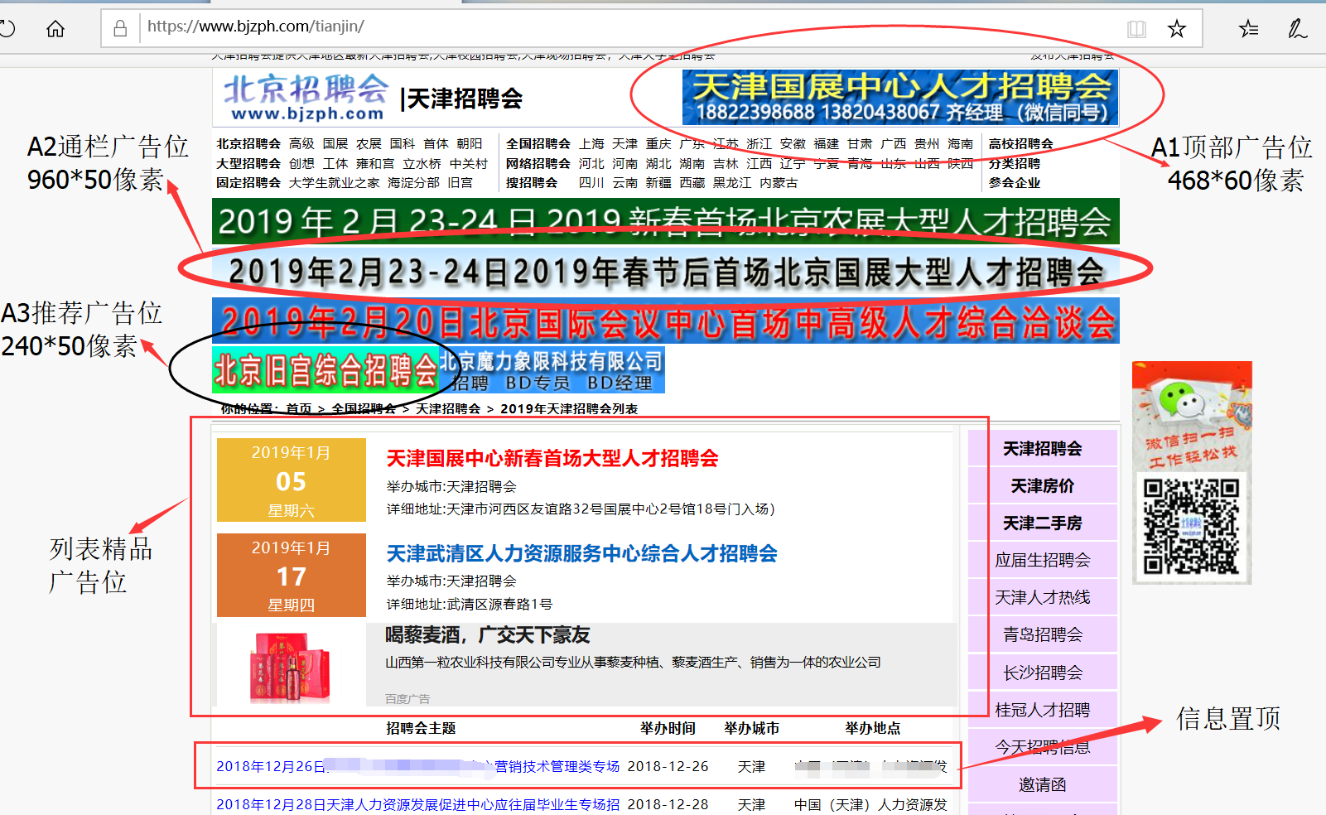Go to the browser home page icon
The image size is (1326, 815).
[55, 29]
